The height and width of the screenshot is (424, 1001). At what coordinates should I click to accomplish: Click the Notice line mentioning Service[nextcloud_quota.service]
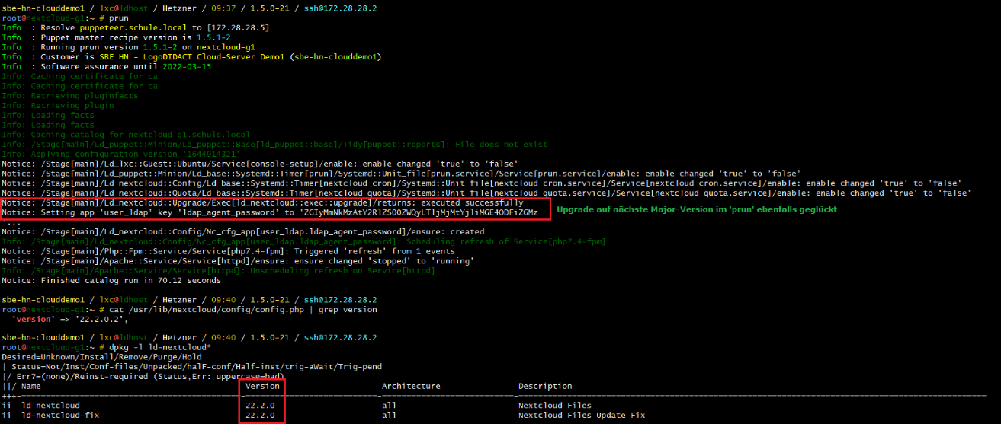point(488,193)
